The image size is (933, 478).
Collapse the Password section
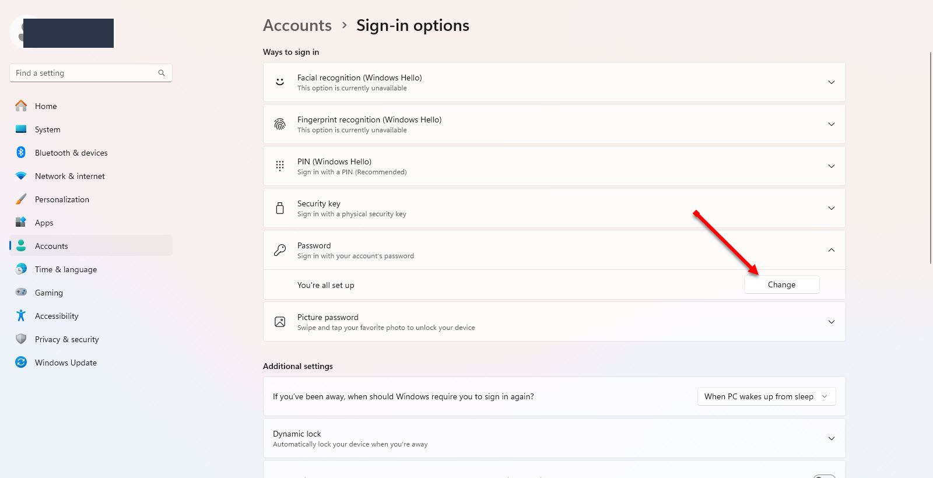tap(831, 250)
